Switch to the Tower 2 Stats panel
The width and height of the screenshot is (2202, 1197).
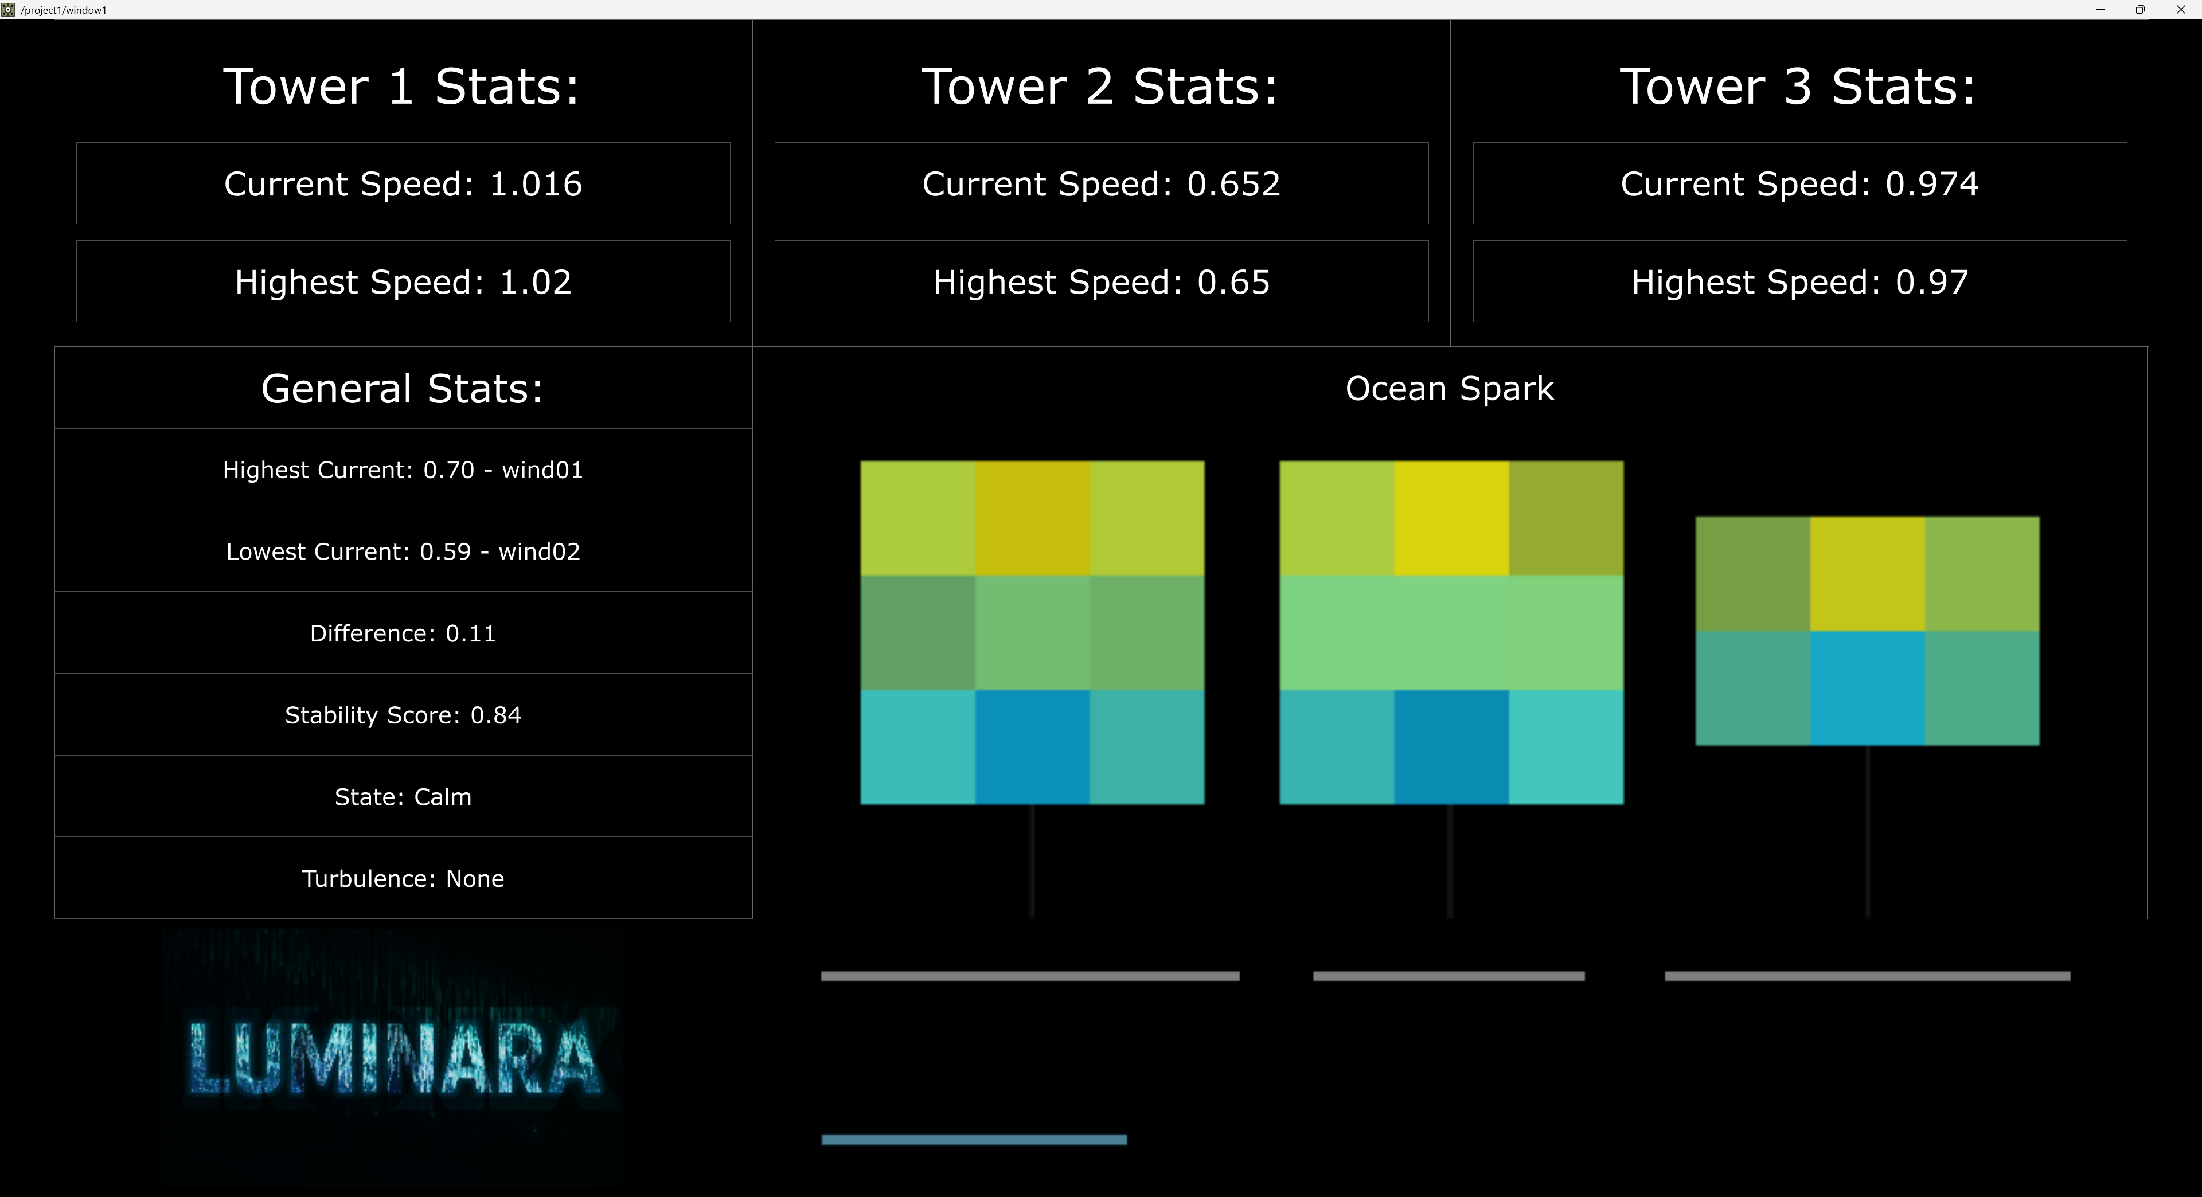(1100, 87)
